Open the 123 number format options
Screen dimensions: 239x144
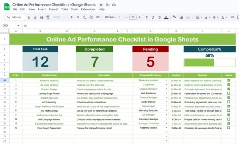tap(98, 17)
